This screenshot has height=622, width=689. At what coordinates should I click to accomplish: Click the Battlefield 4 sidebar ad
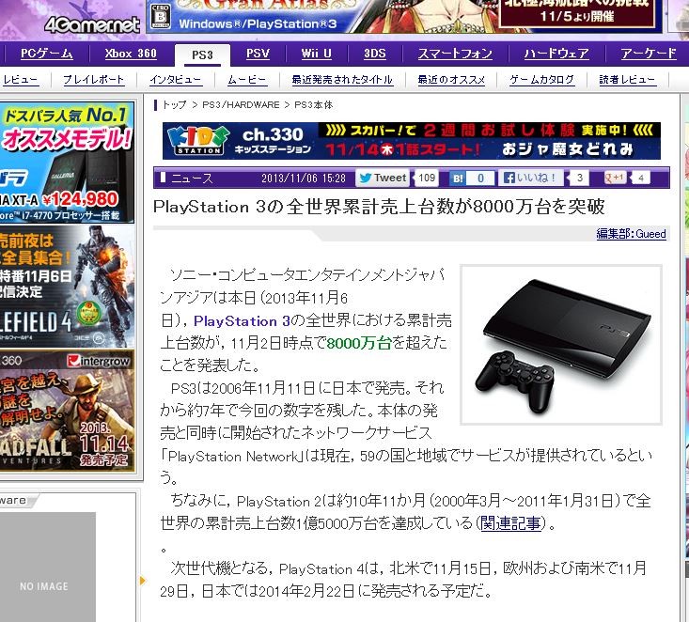coord(67,286)
